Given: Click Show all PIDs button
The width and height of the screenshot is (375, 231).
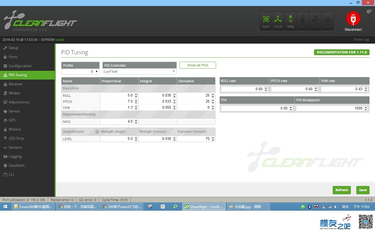Looking at the screenshot, I should tap(198, 65).
